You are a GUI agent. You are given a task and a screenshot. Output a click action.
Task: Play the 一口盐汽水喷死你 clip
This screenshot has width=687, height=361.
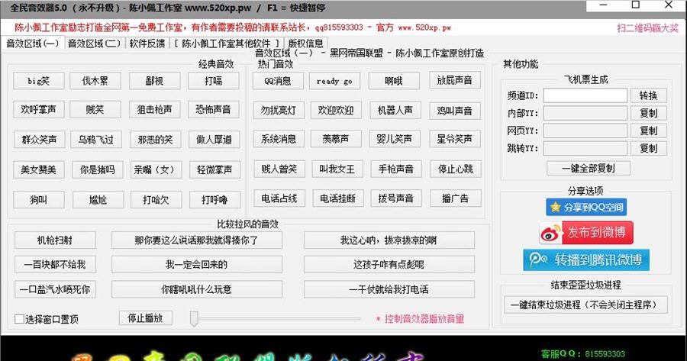tap(55, 289)
